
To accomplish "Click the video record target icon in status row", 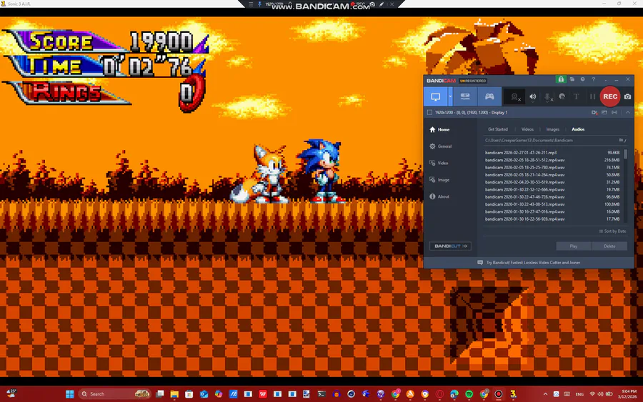I will coord(594,112).
